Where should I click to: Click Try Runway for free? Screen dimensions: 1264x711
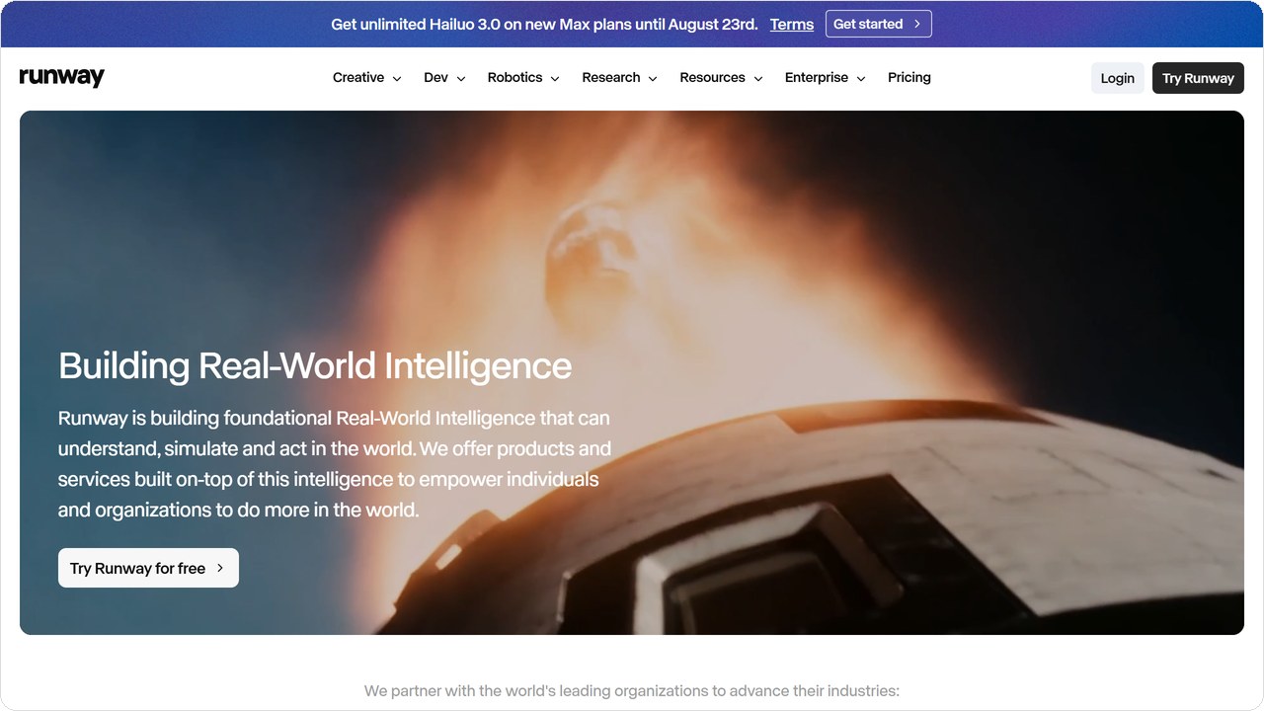coord(148,568)
